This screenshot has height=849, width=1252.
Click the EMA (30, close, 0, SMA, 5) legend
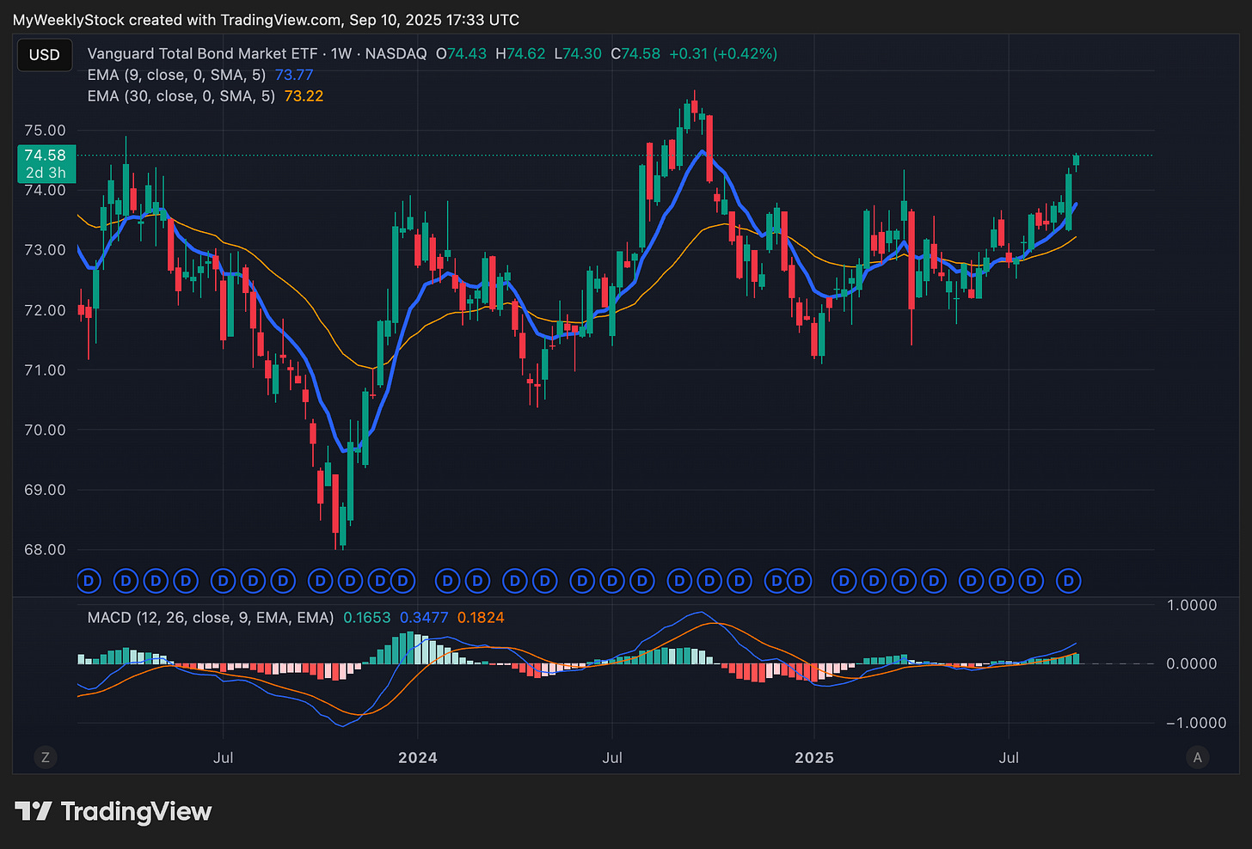pyautogui.click(x=181, y=96)
